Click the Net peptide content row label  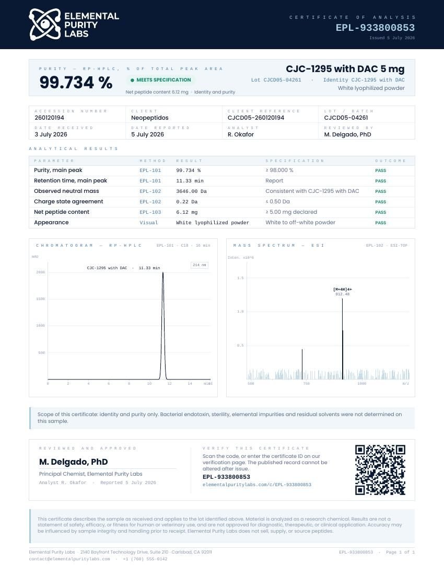(x=62, y=212)
